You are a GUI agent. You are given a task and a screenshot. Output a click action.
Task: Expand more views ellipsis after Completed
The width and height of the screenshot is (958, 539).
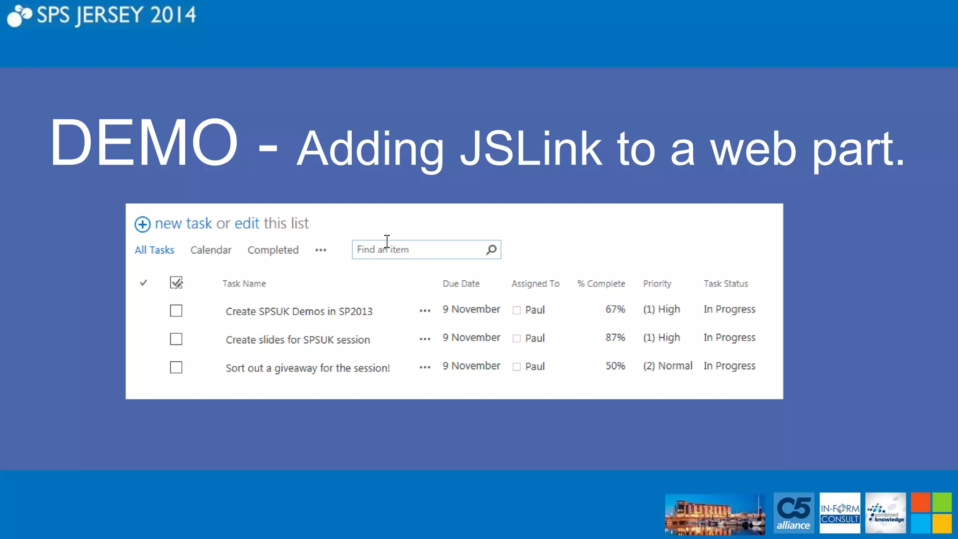pos(320,250)
